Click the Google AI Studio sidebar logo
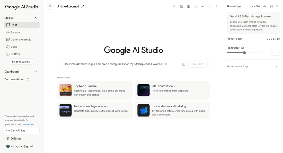 (22, 7)
